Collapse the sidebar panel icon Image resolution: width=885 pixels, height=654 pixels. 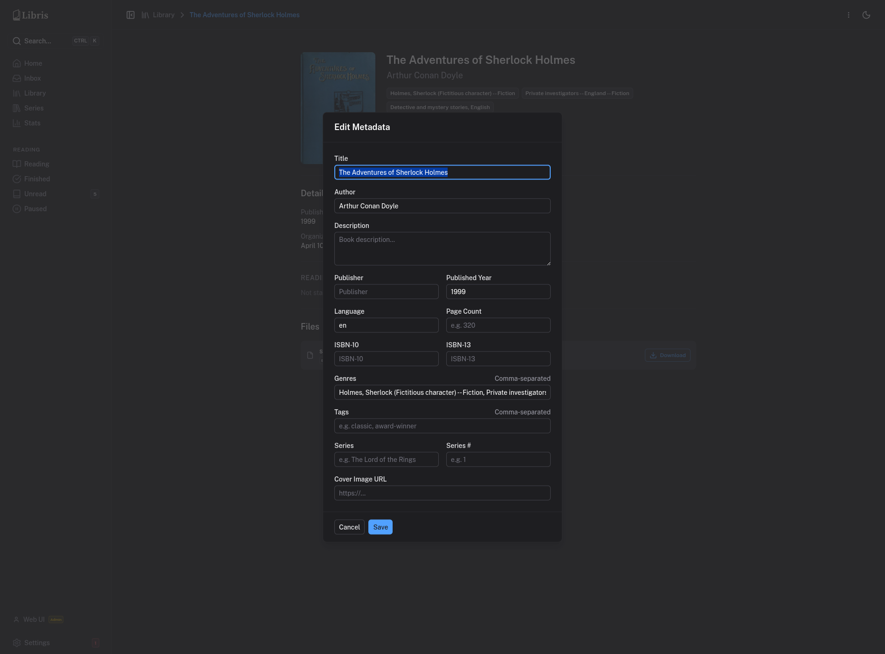131,15
